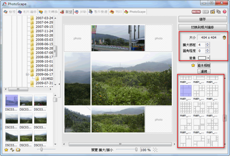Click the thumbnail size slider handle

click(x=41, y=149)
